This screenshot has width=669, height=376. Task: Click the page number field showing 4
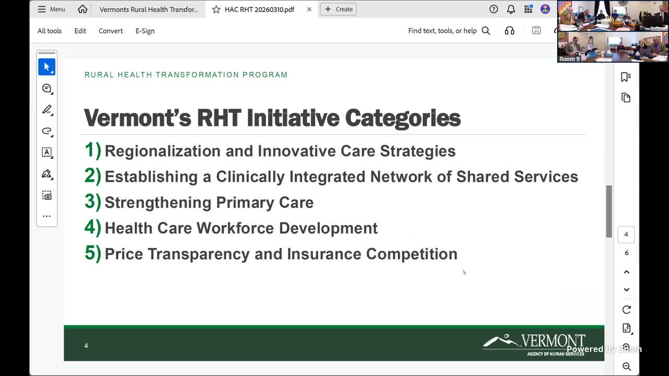pos(626,234)
